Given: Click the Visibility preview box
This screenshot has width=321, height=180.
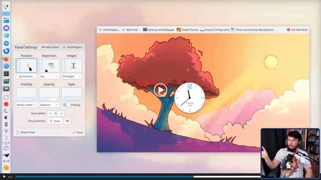Looking at the screenshot, I should click(x=27, y=94).
